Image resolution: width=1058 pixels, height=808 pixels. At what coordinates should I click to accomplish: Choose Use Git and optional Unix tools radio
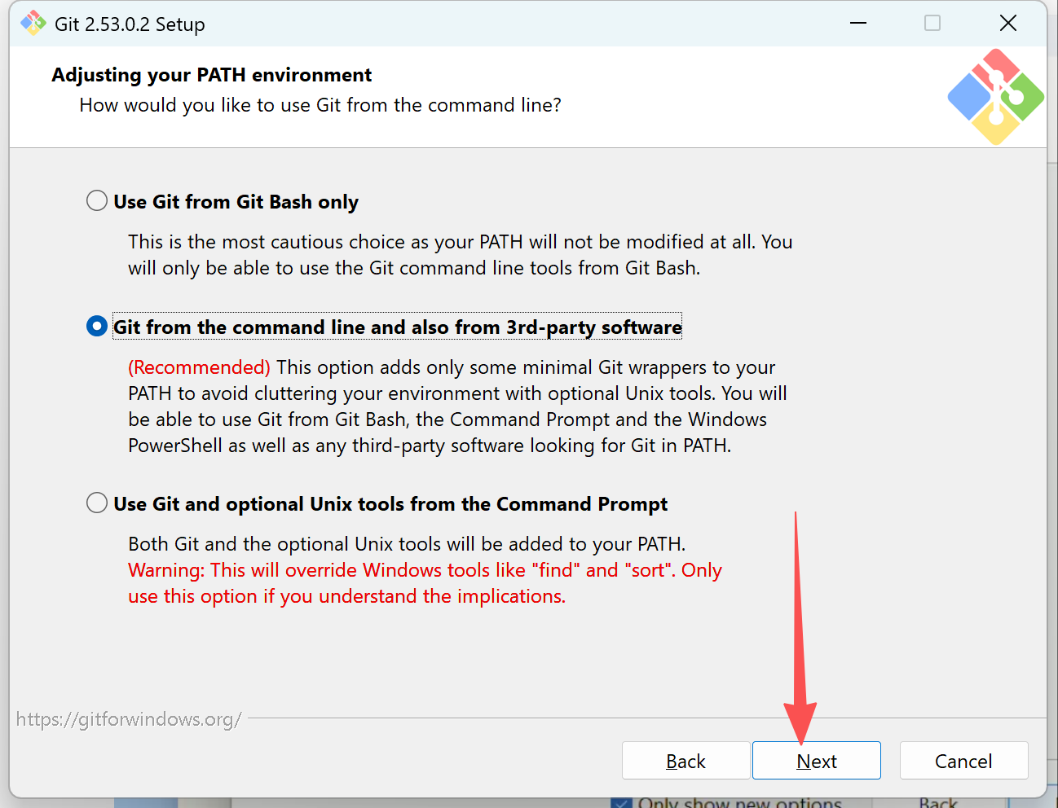[97, 503]
